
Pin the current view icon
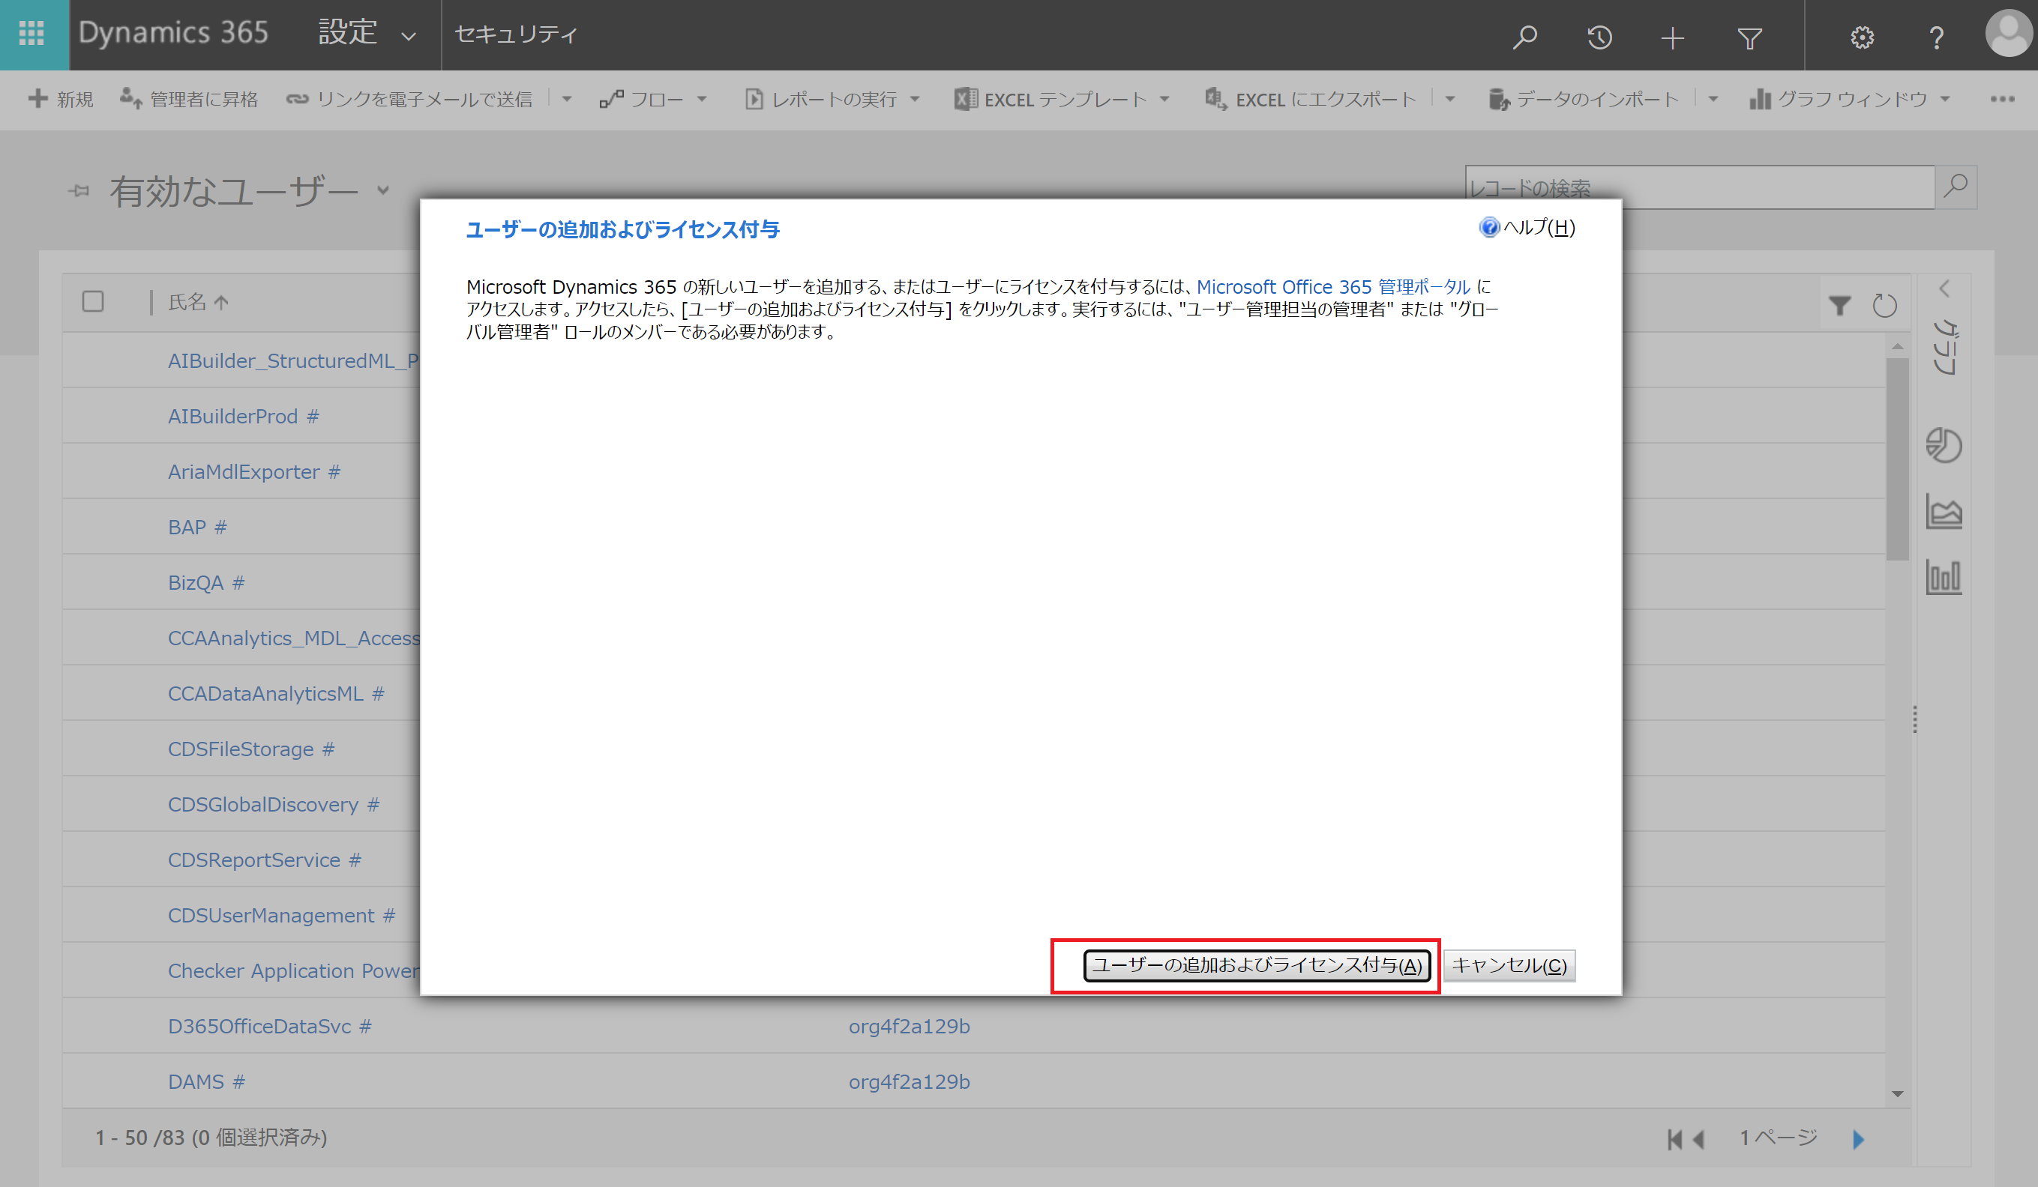click(79, 192)
